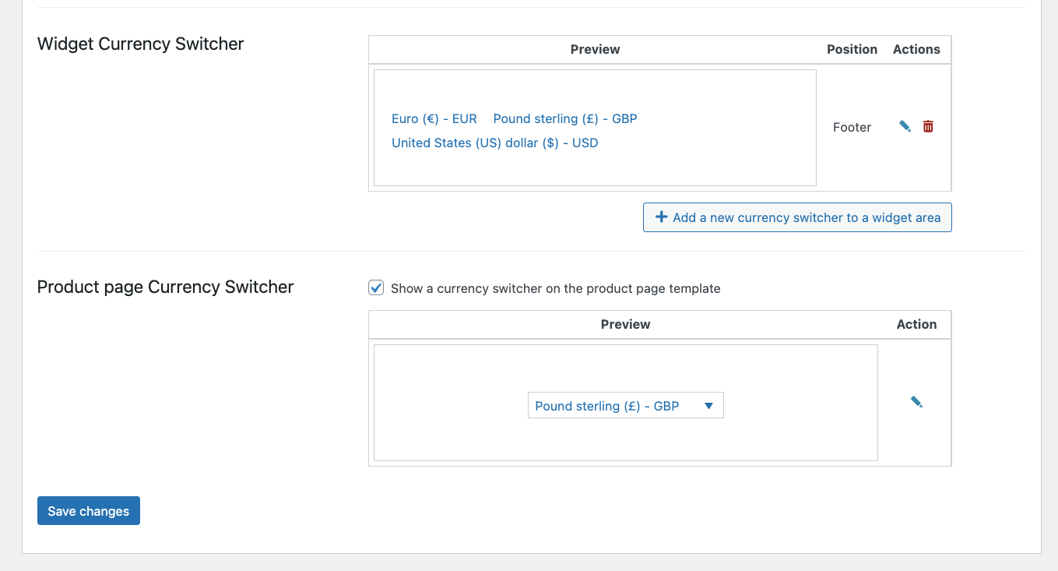Image resolution: width=1058 pixels, height=571 pixels.
Task: Click the plus icon on the add switcher button
Action: click(x=661, y=217)
